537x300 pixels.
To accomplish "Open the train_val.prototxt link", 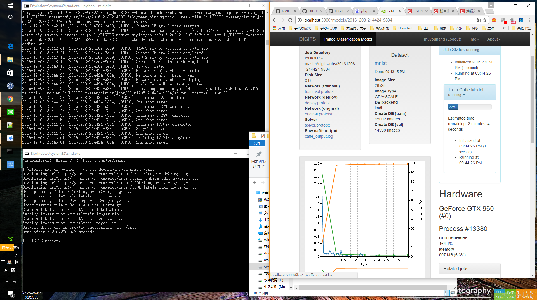I will pyautogui.click(x=319, y=92).
